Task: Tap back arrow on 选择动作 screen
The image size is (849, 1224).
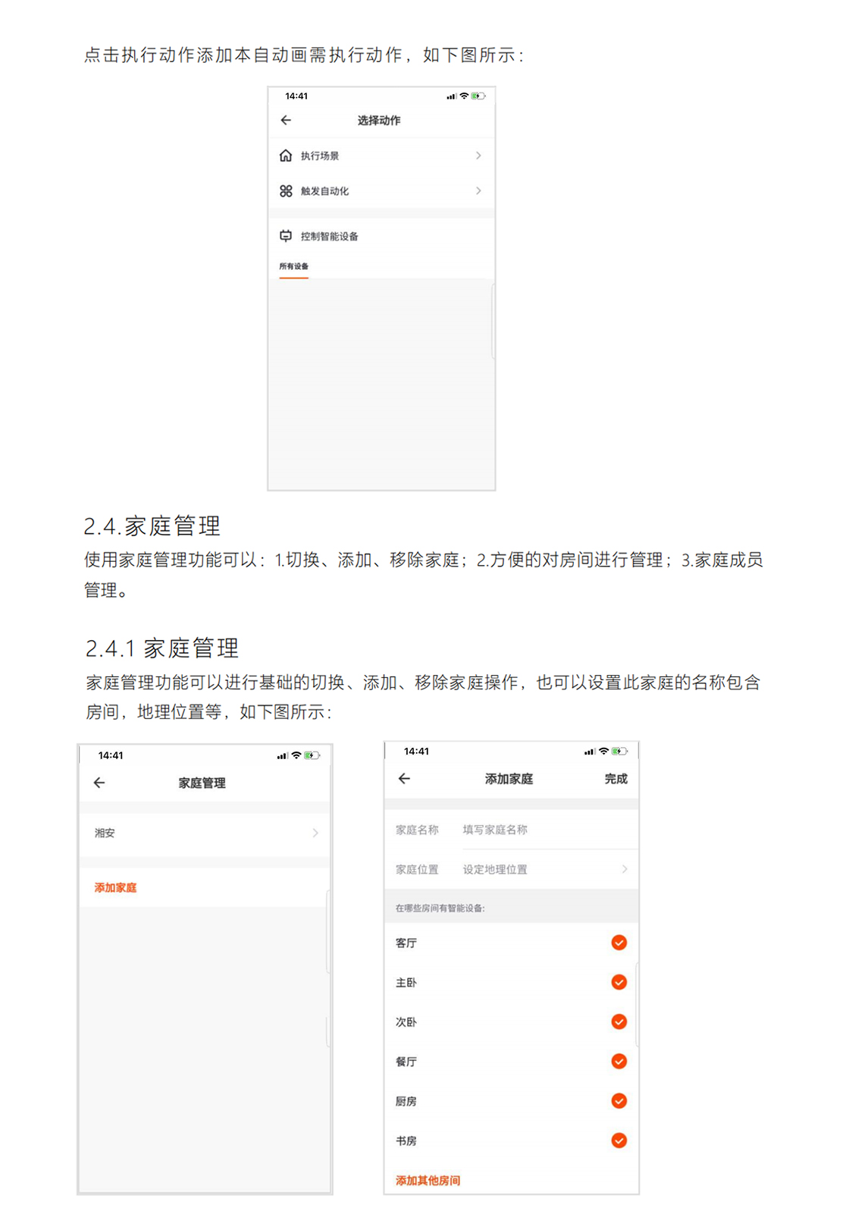Action: point(286,120)
